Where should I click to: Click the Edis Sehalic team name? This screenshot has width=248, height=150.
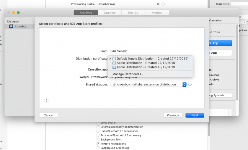[x=119, y=51]
